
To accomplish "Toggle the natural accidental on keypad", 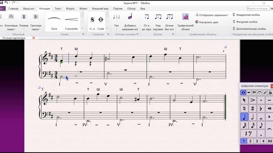I will [244, 109].
